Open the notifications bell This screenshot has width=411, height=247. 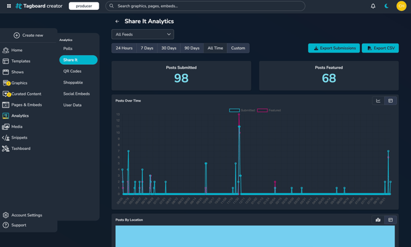(x=373, y=6)
